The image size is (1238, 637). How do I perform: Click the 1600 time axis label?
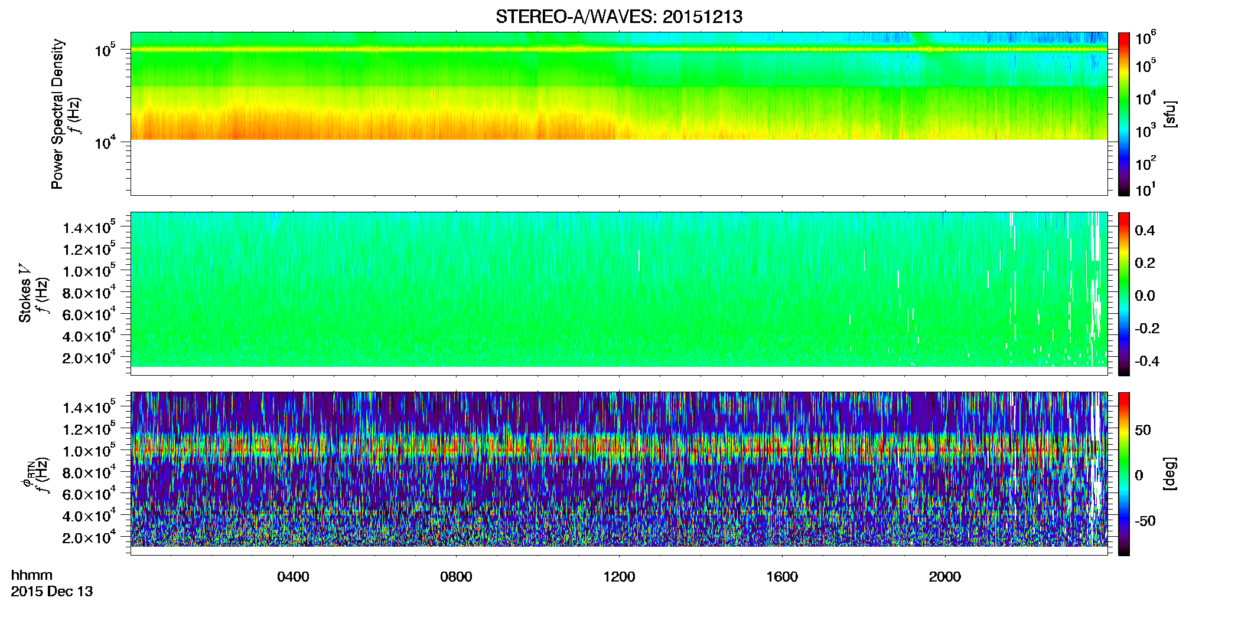(782, 577)
